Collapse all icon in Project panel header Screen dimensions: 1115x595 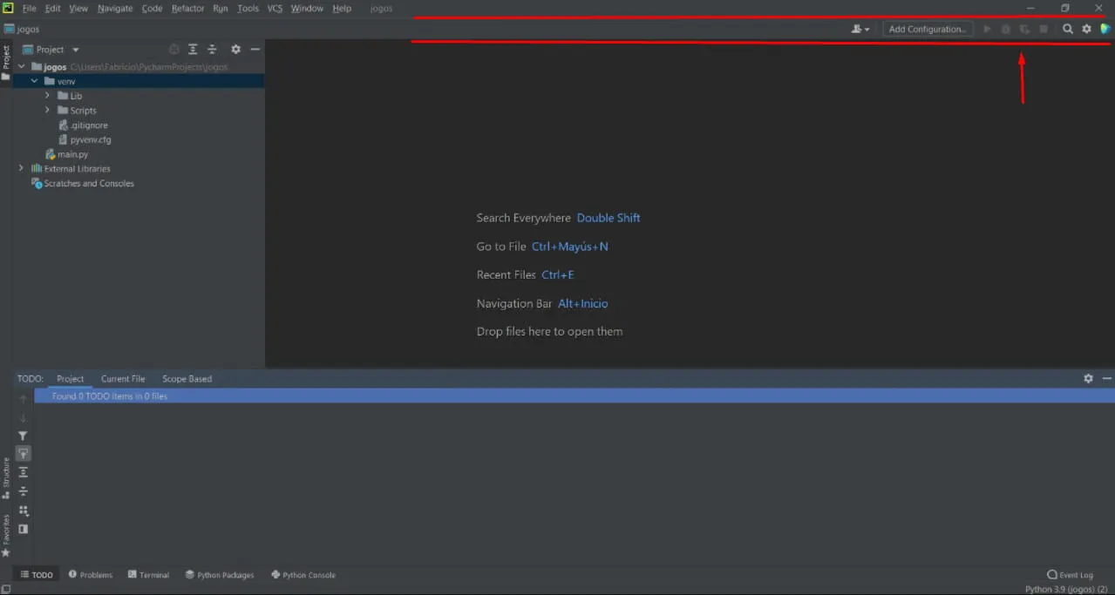click(212, 50)
